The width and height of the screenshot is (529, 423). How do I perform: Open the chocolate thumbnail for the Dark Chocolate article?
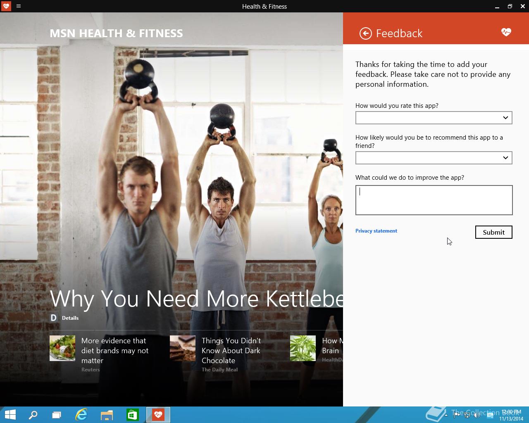pyautogui.click(x=183, y=348)
